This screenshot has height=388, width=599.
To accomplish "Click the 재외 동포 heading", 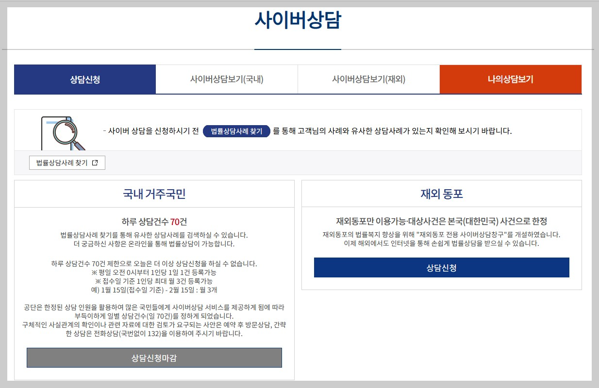I will tap(442, 194).
